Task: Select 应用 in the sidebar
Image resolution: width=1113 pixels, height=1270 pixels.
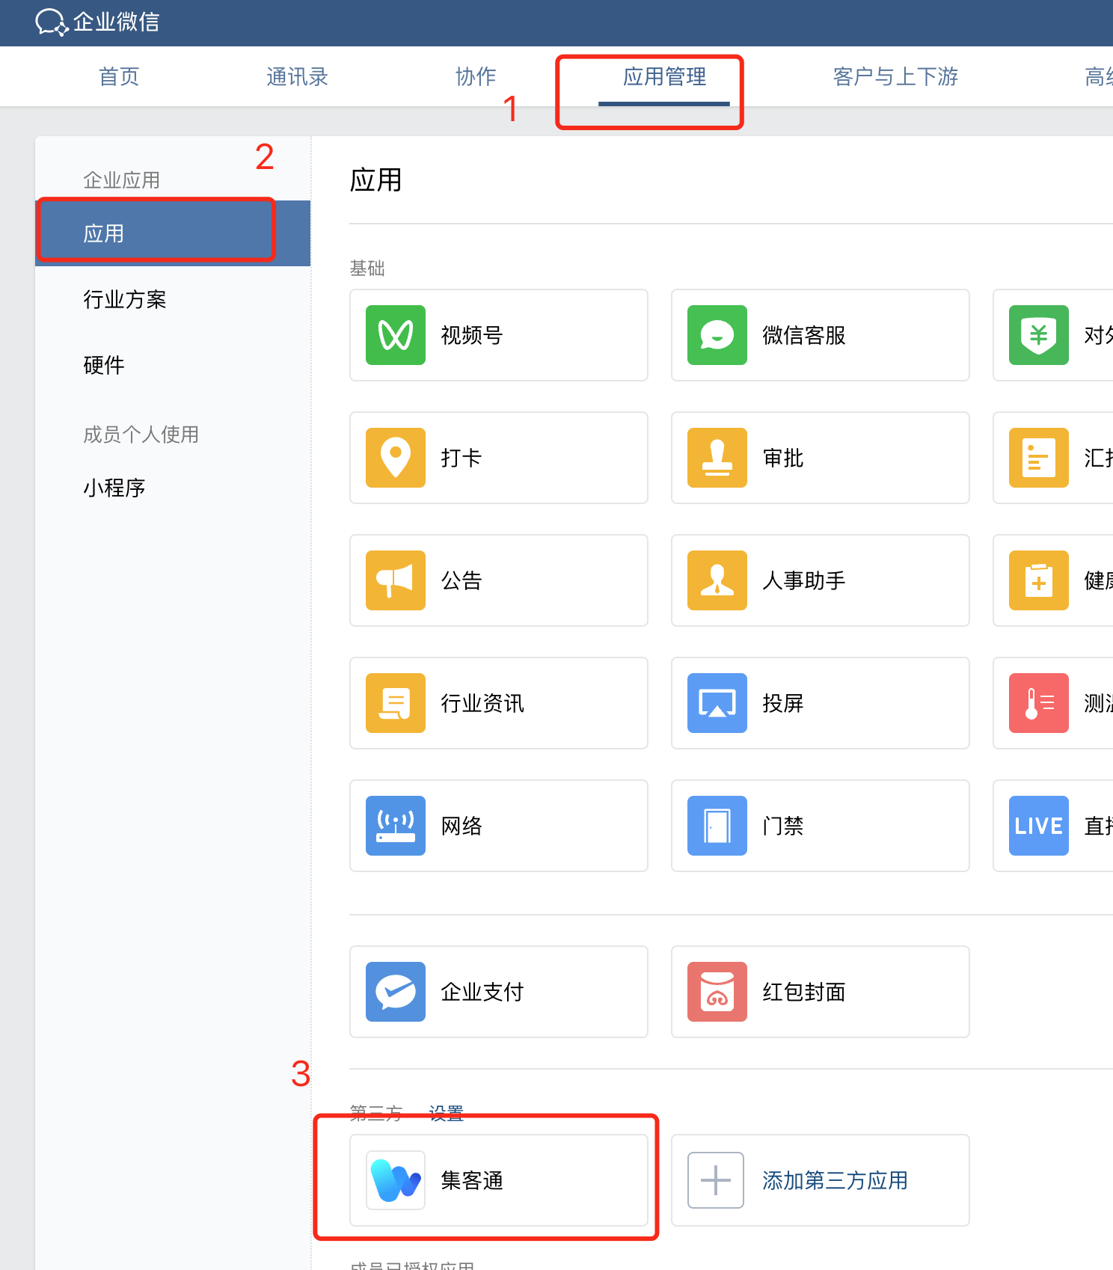Action: coord(173,233)
